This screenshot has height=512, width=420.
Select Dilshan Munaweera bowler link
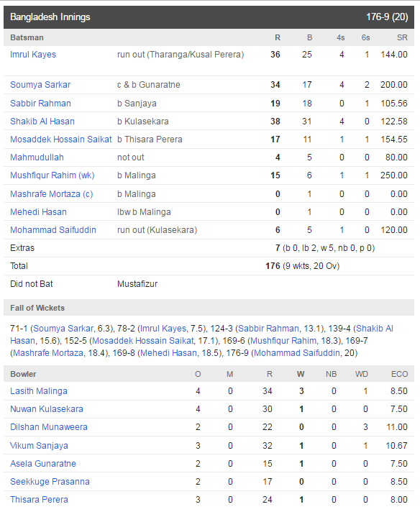tap(49, 426)
